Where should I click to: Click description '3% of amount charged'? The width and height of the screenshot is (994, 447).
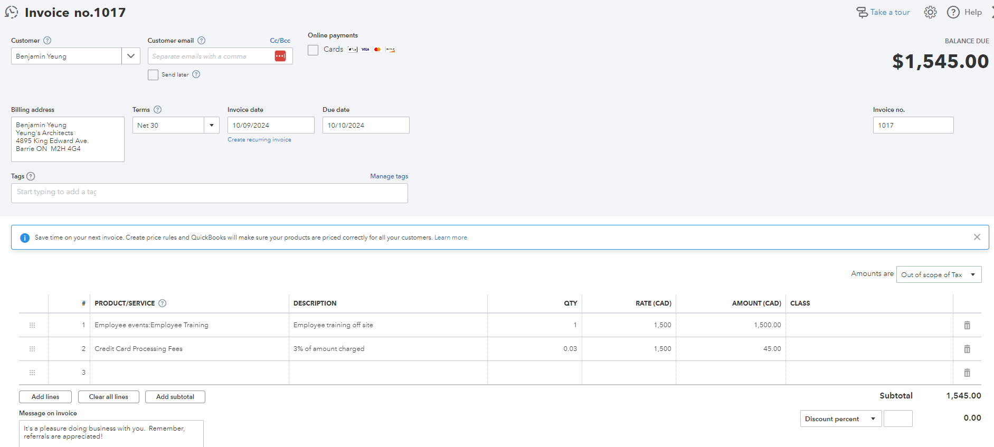[329, 349]
